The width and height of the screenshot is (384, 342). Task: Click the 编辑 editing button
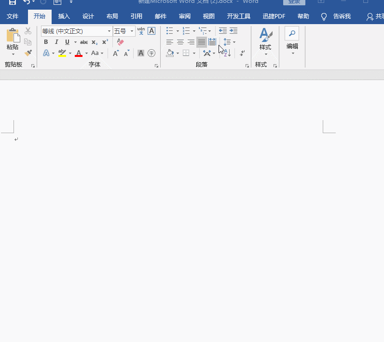point(292,41)
